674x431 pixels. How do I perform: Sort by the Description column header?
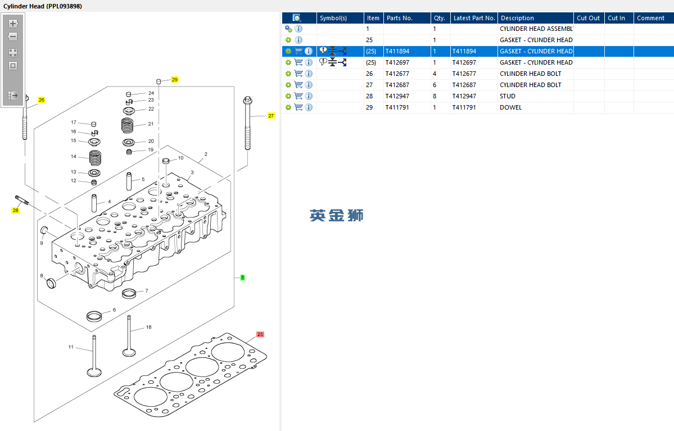[535, 18]
